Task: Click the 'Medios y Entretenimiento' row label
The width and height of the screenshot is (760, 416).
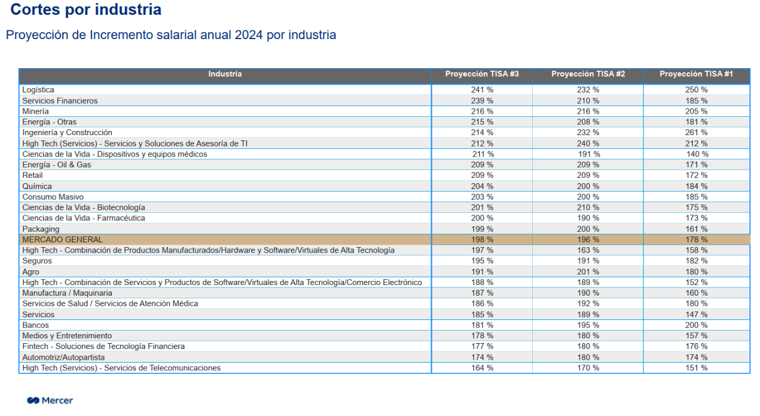Action: tap(67, 336)
